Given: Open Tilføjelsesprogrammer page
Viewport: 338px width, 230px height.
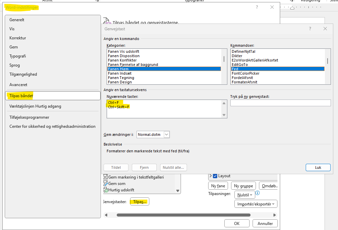Looking at the screenshot, I should pyautogui.click(x=53, y=117).
